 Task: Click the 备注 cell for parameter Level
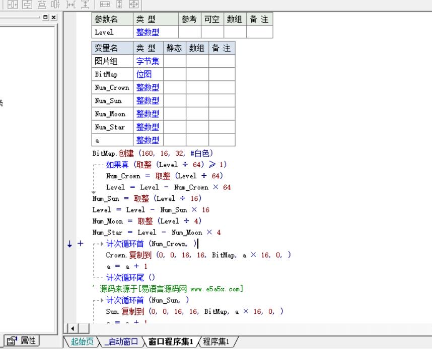(x=259, y=32)
